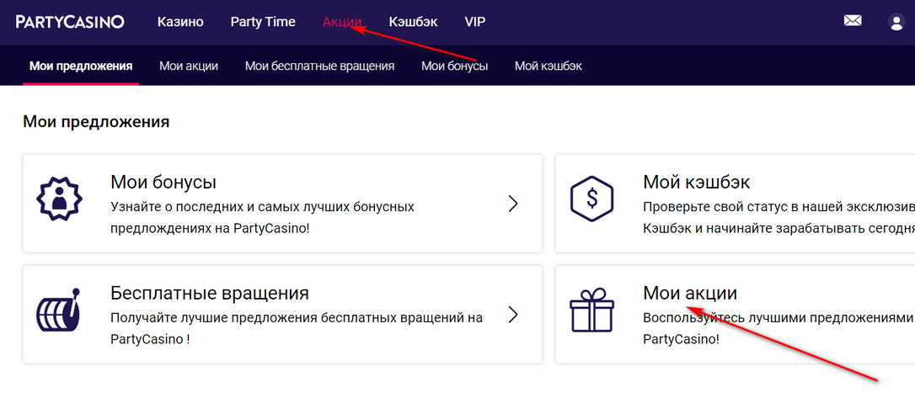Click the gift box icon for Мои акции
915x403 pixels.
click(591, 311)
